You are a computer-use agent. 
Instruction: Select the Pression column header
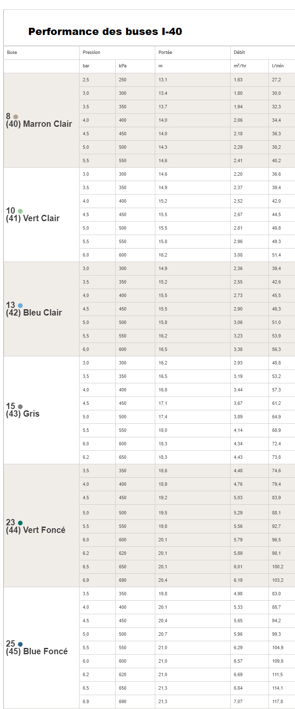(x=91, y=52)
